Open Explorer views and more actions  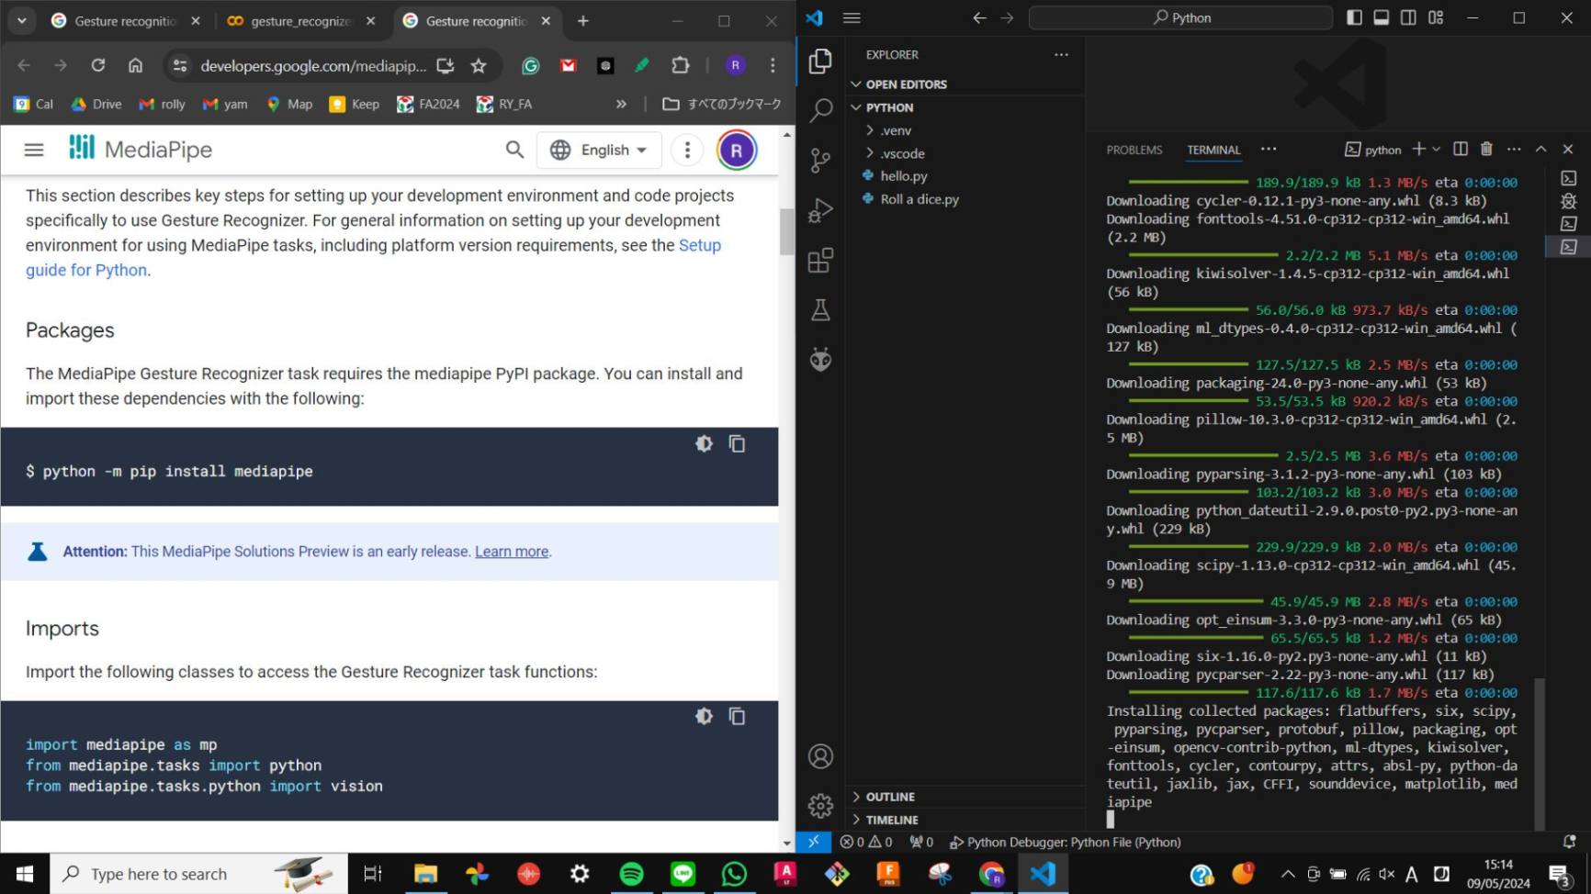point(1061,54)
